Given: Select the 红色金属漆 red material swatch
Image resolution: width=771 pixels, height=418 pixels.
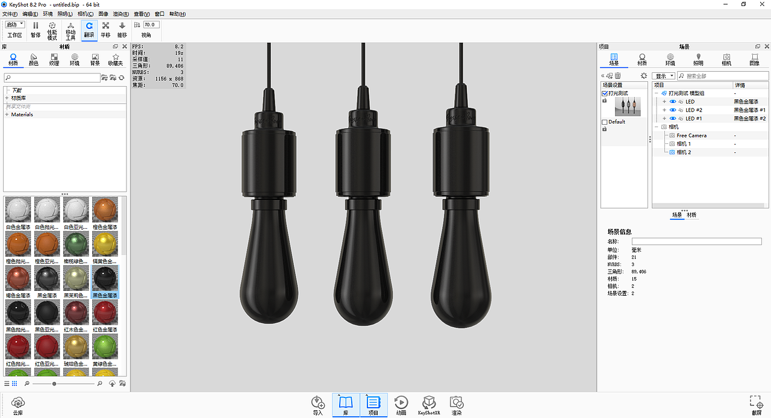Looking at the screenshot, I should click(x=105, y=316).
